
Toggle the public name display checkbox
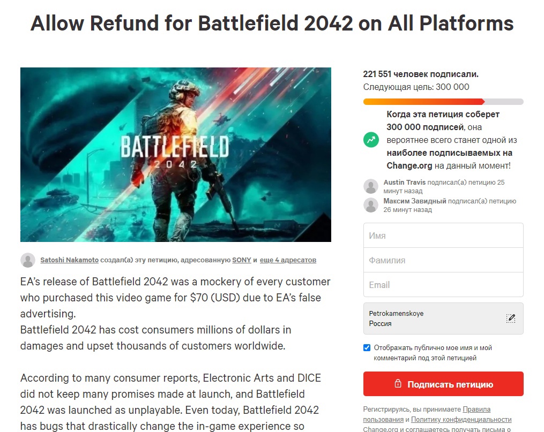367,347
